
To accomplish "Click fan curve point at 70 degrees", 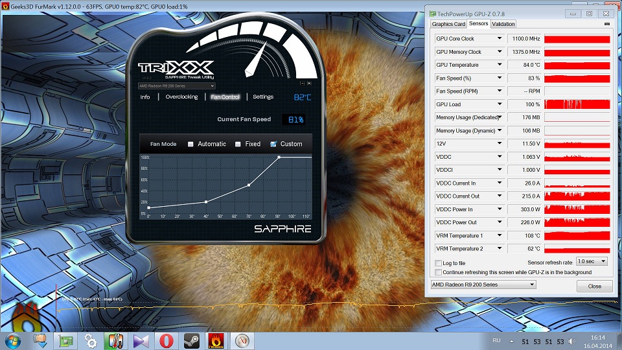I will click(x=249, y=185).
